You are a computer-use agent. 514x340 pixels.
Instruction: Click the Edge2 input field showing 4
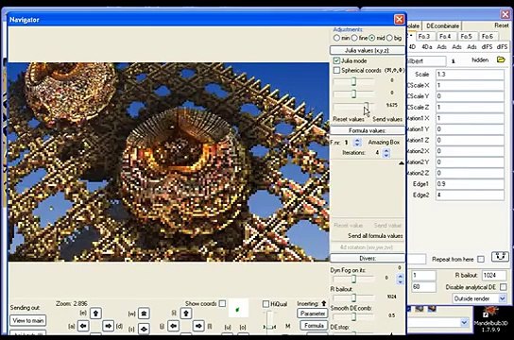(x=470, y=195)
